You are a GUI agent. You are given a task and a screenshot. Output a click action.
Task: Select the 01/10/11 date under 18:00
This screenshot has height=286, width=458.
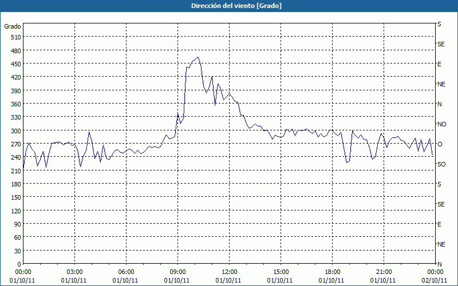pyautogui.click(x=333, y=281)
